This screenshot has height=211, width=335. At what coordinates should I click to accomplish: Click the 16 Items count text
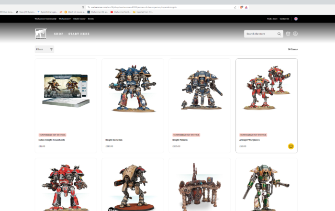click(x=293, y=49)
